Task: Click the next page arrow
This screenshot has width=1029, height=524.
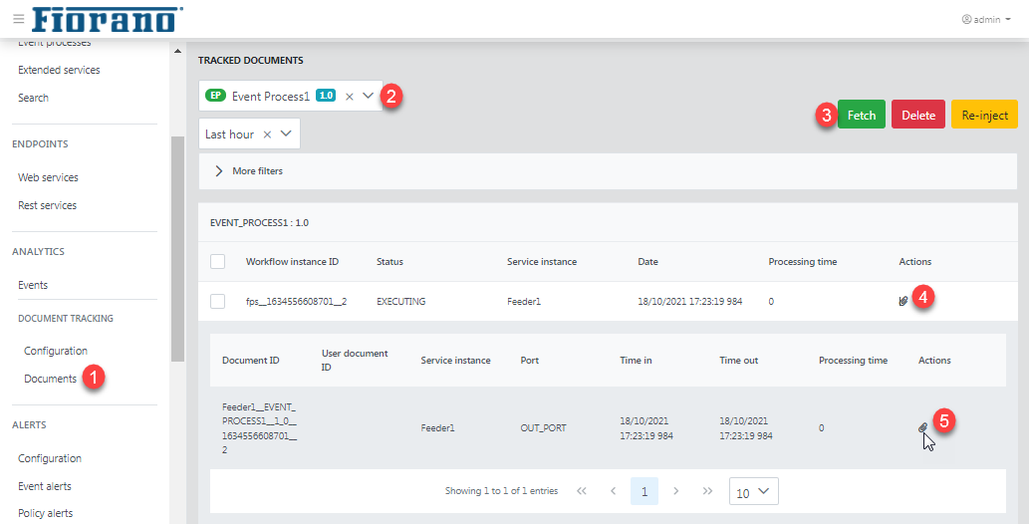Action: point(676,491)
